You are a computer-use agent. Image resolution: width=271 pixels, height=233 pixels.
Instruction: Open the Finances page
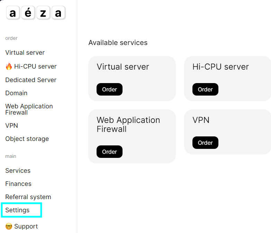(x=18, y=184)
